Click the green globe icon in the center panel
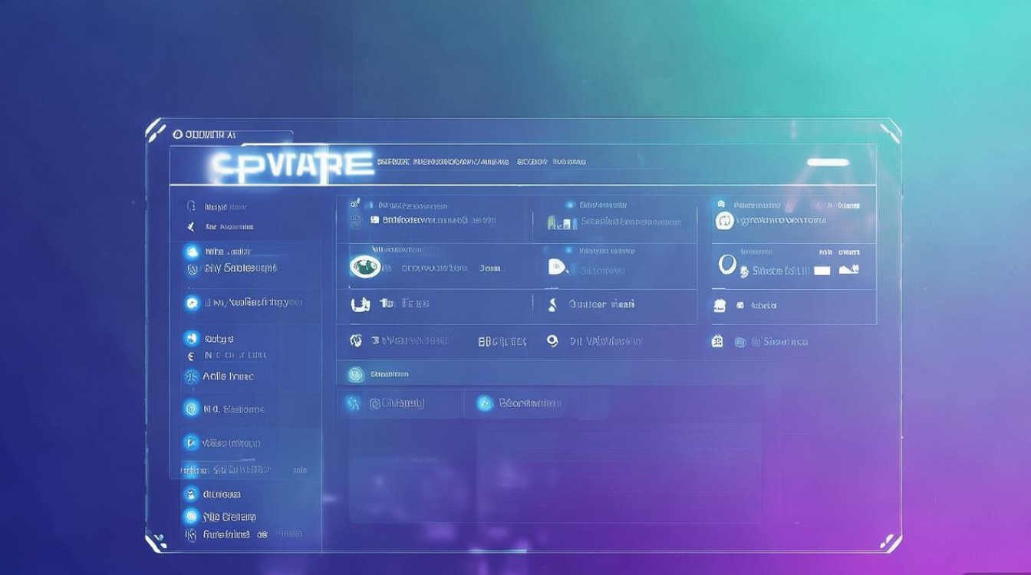Viewport: 1031px width, 575px height. point(364,267)
